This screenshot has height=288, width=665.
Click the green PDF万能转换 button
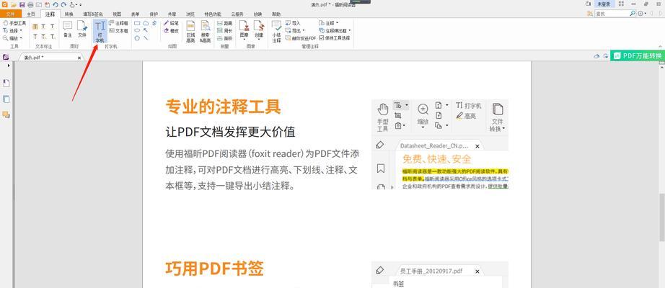(638, 55)
